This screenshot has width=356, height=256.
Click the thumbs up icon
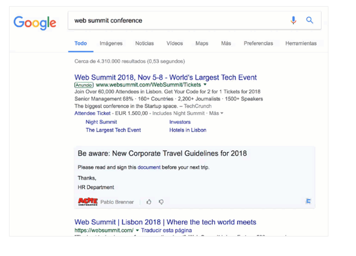[x=149, y=202]
